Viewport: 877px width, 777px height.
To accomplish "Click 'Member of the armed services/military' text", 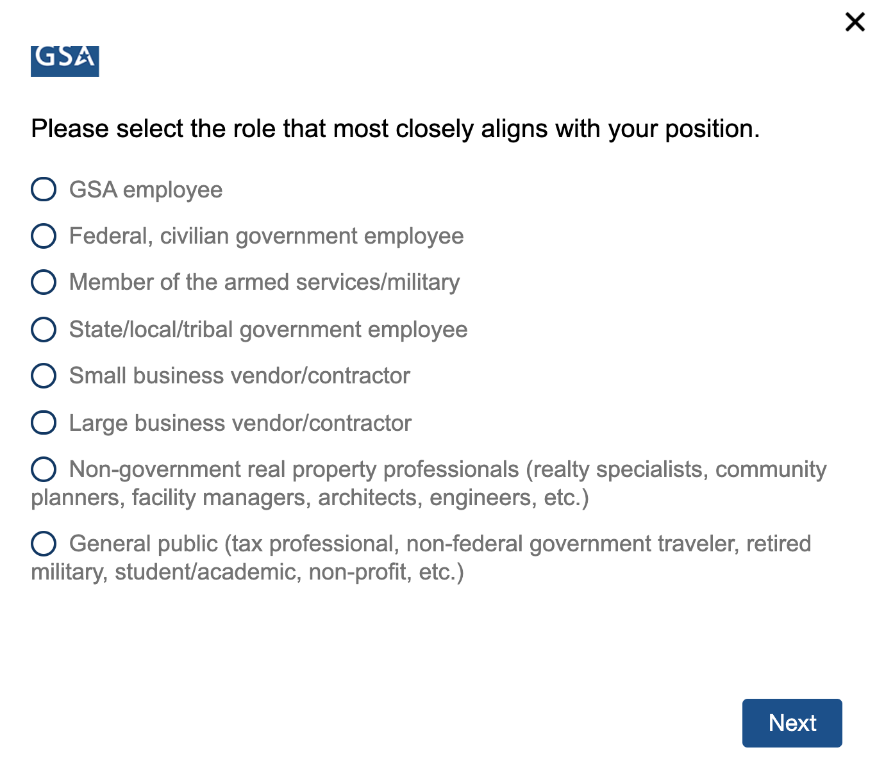I will (264, 282).
